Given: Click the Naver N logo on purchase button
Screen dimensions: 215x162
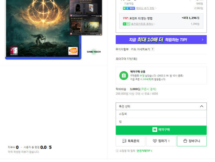Looking at the screenshot, I should click(155, 129).
